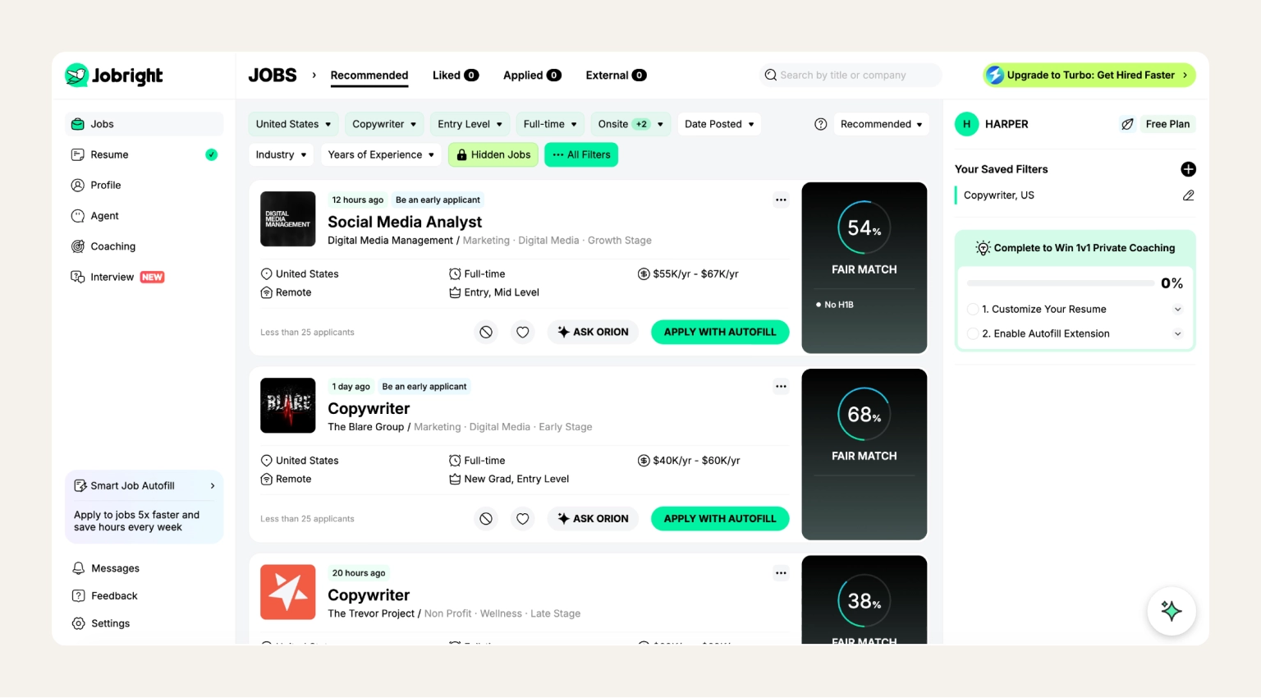Open the Copywriter title filter dropdown
Screen dimensions: 1261x698
(x=384, y=124)
